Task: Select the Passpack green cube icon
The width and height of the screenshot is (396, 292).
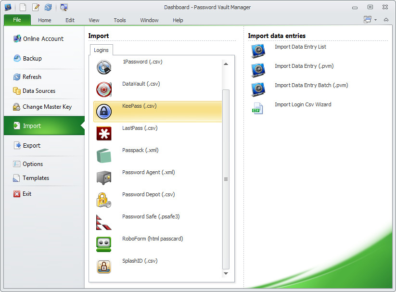Action: pyautogui.click(x=104, y=155)
